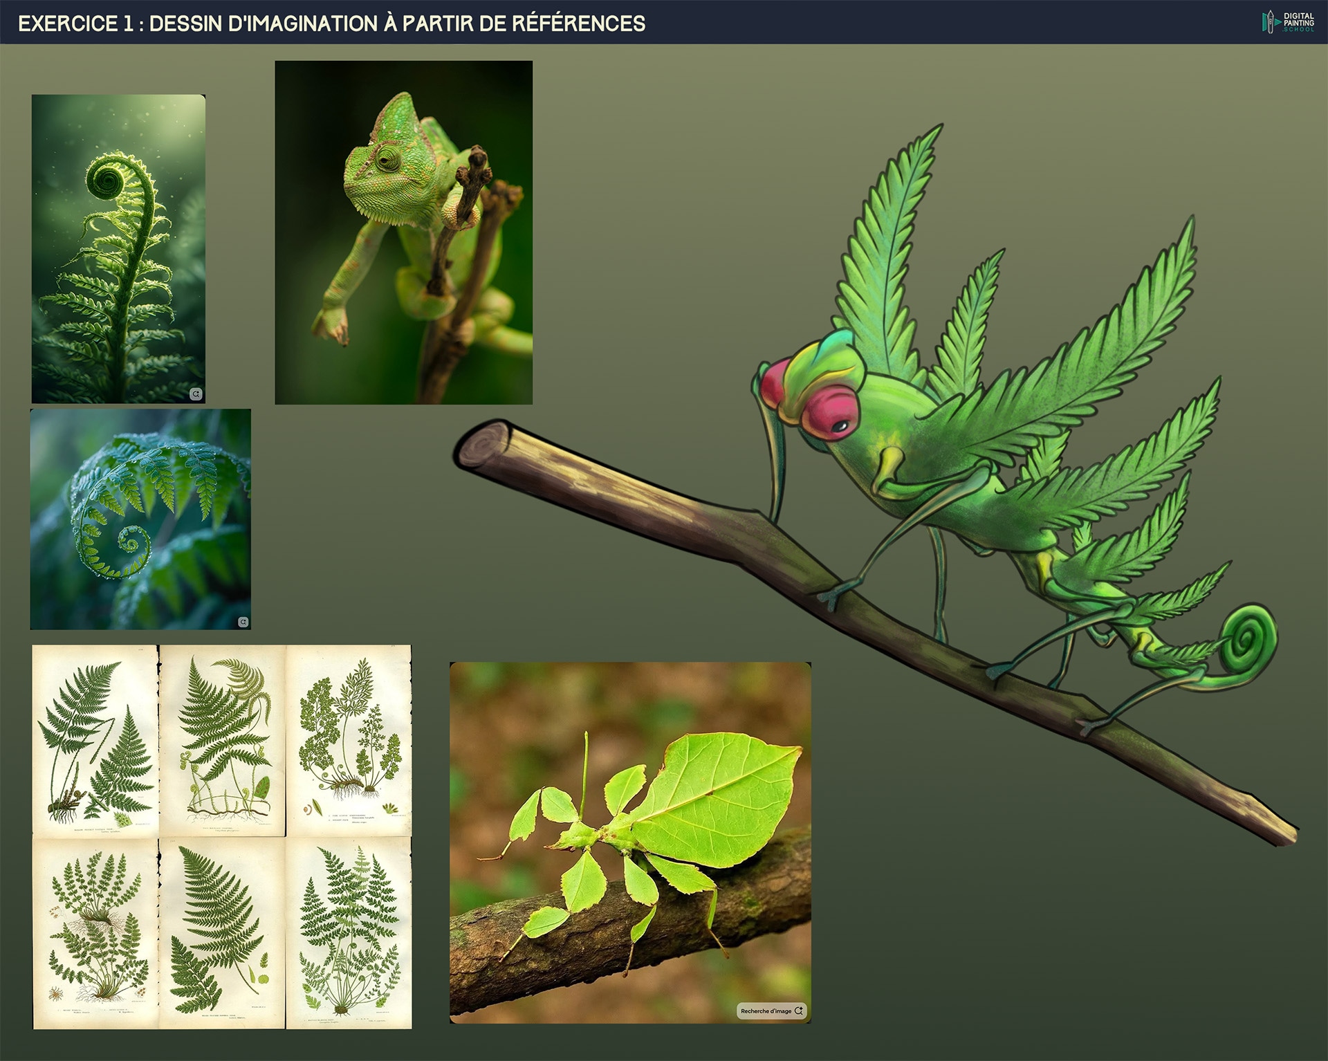1328x1061 pixels.
Task: Click the Recherche d'image button
Action: tap(771, 1011)
